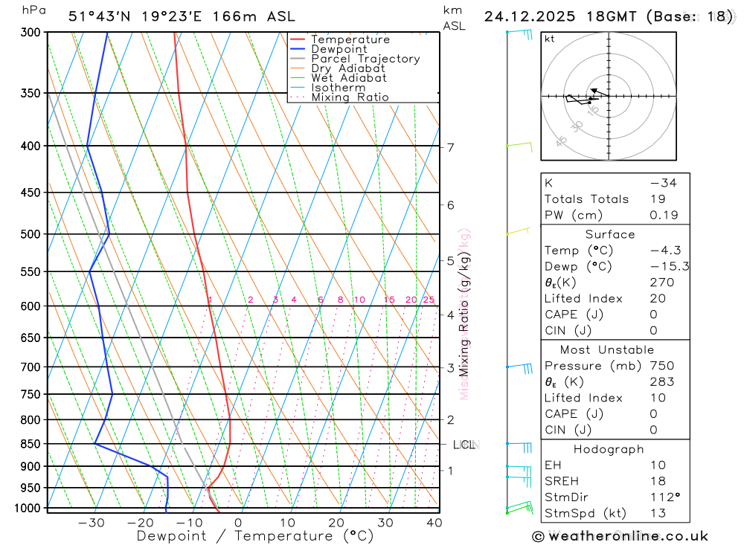
Task: Click the SREH value 18
Action: [658, 482]
